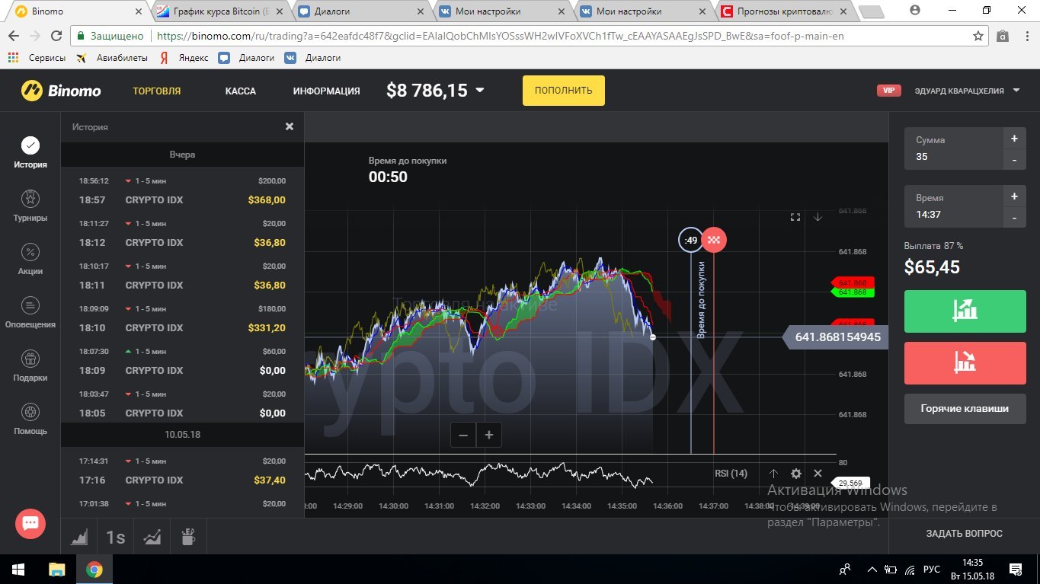Open the drawing tools cup icon
The width and height of the screenshot is (1040, 584).
coord(188,538)
